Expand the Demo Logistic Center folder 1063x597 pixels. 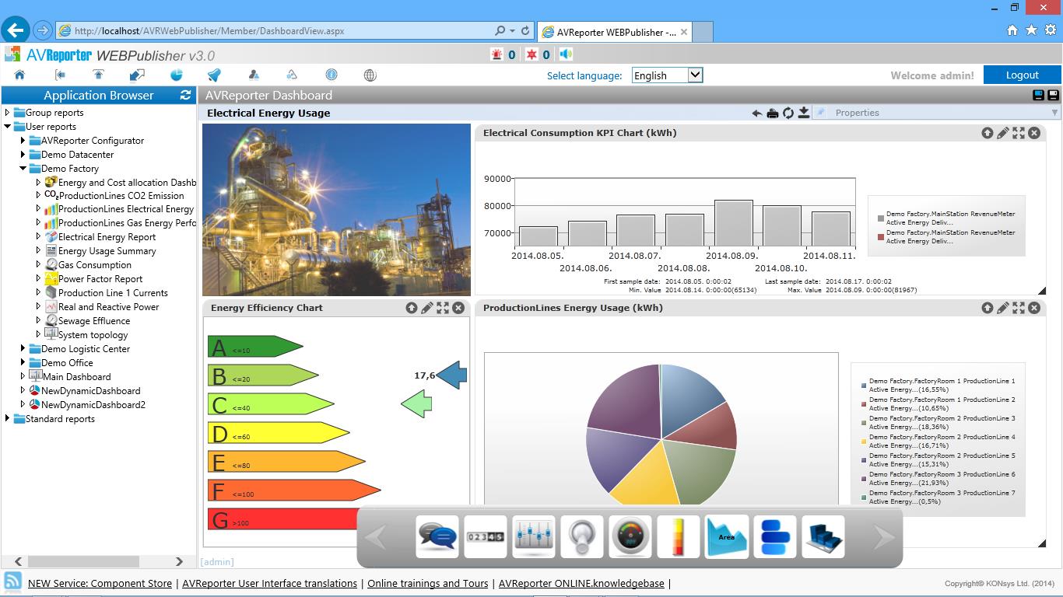click(23, 349)
